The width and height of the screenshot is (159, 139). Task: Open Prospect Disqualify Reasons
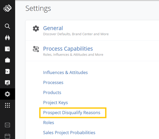coord(72,113)
